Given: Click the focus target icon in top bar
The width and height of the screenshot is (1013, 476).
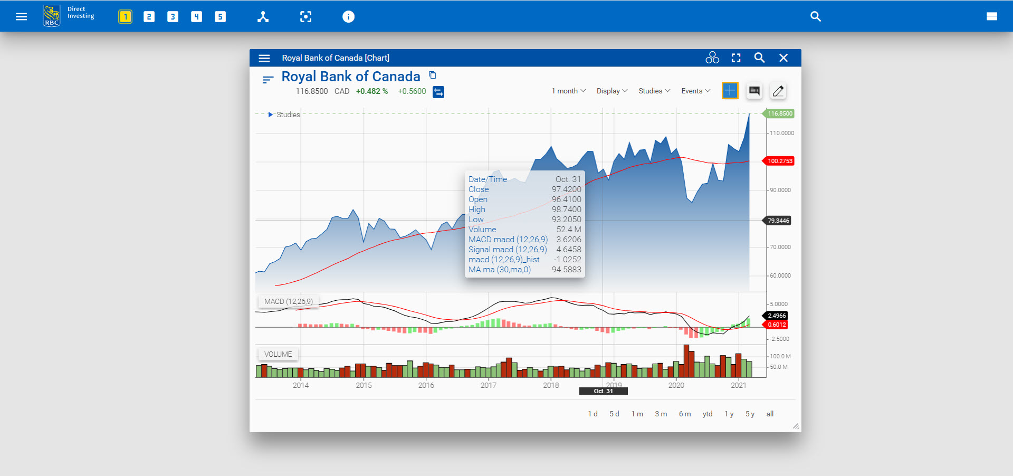Looking at the screenshot, I should pos(305,16).
